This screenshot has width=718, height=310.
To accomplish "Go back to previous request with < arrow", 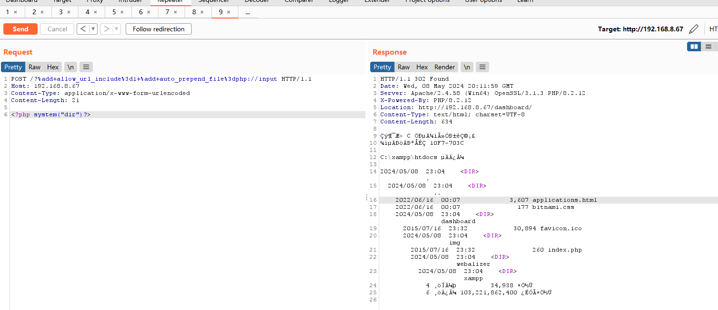I will pyautogui.click(x=83, y=29).
